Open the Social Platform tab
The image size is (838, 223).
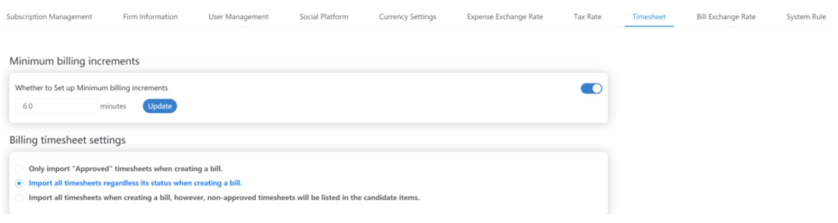pos(324,17)
